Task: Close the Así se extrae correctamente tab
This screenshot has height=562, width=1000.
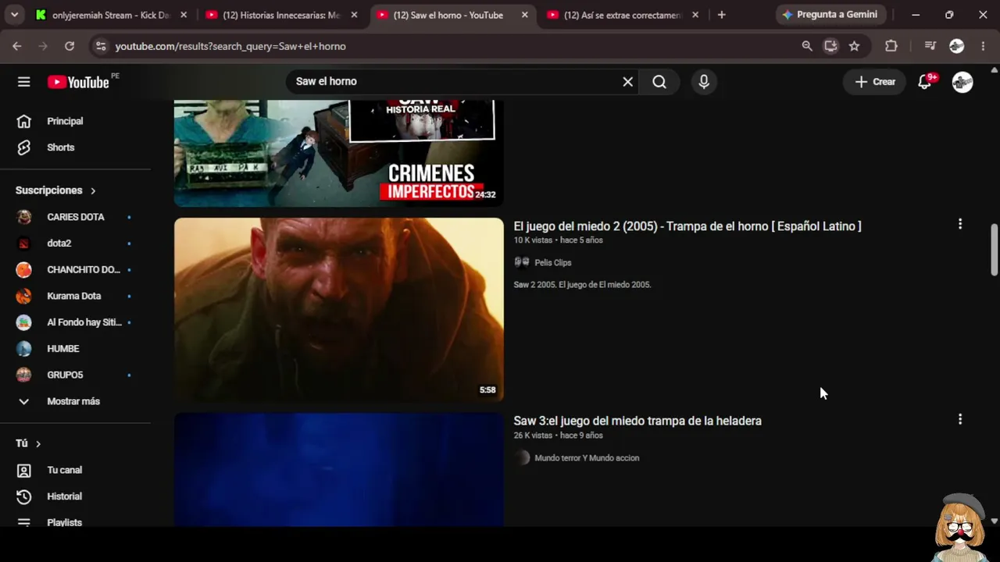Action: coord(695,15)
